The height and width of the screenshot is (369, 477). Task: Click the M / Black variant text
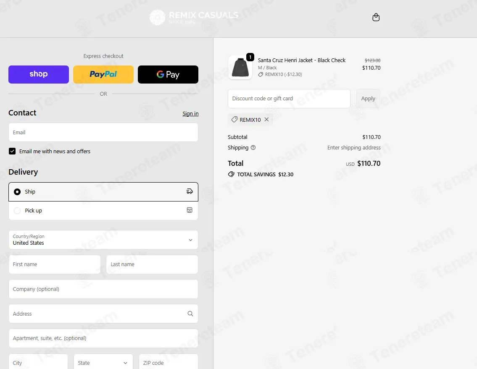click(x=267, y=68)
